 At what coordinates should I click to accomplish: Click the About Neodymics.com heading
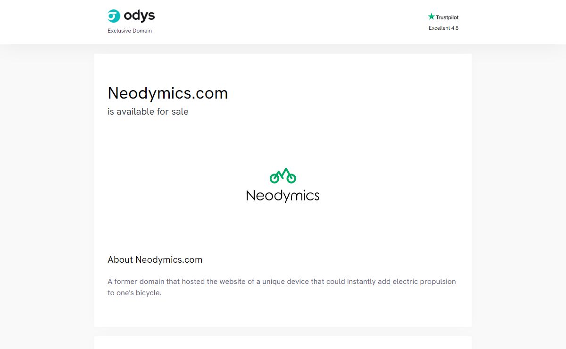pyautogui.click(x=155, y=259)
